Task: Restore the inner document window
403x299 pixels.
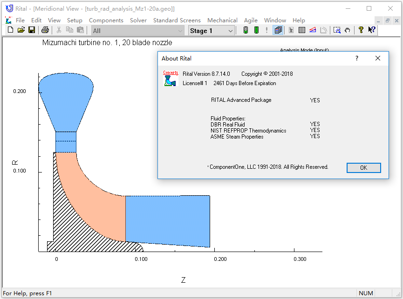Action: (387, 20)
